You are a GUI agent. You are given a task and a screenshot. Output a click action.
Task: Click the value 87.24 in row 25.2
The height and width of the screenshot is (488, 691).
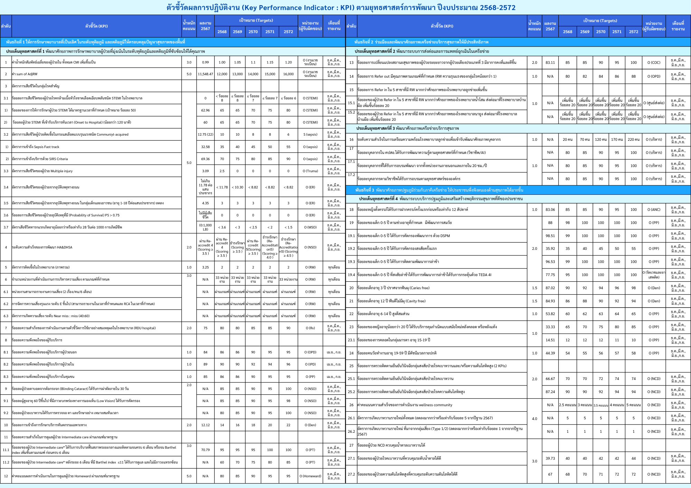coord(550,392)
